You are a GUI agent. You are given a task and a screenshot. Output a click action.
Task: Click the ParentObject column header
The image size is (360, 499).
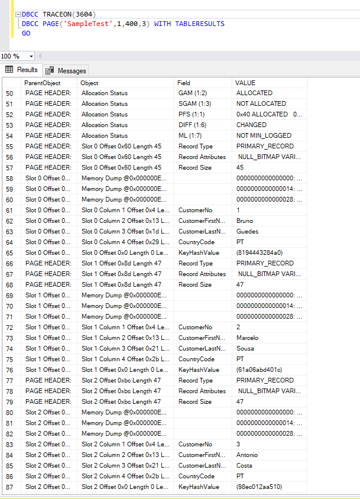click(49, 83)
